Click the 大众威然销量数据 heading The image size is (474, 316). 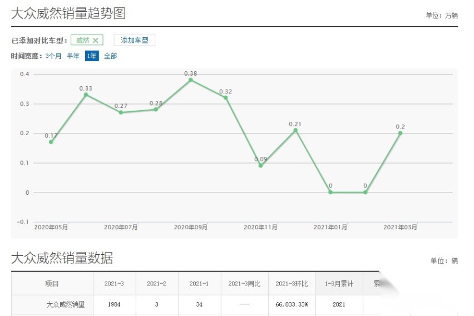[62, 258]
